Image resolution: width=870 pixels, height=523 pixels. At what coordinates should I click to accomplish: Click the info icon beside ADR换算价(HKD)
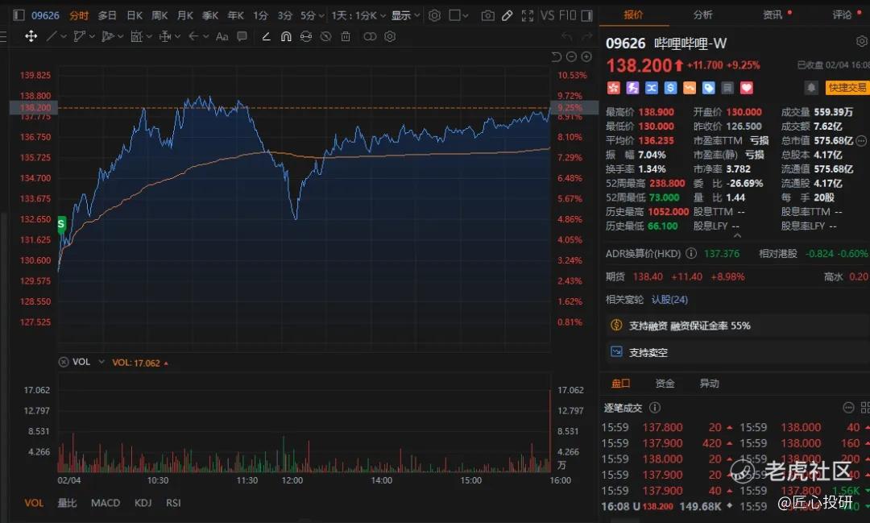[x=691, y=253]
